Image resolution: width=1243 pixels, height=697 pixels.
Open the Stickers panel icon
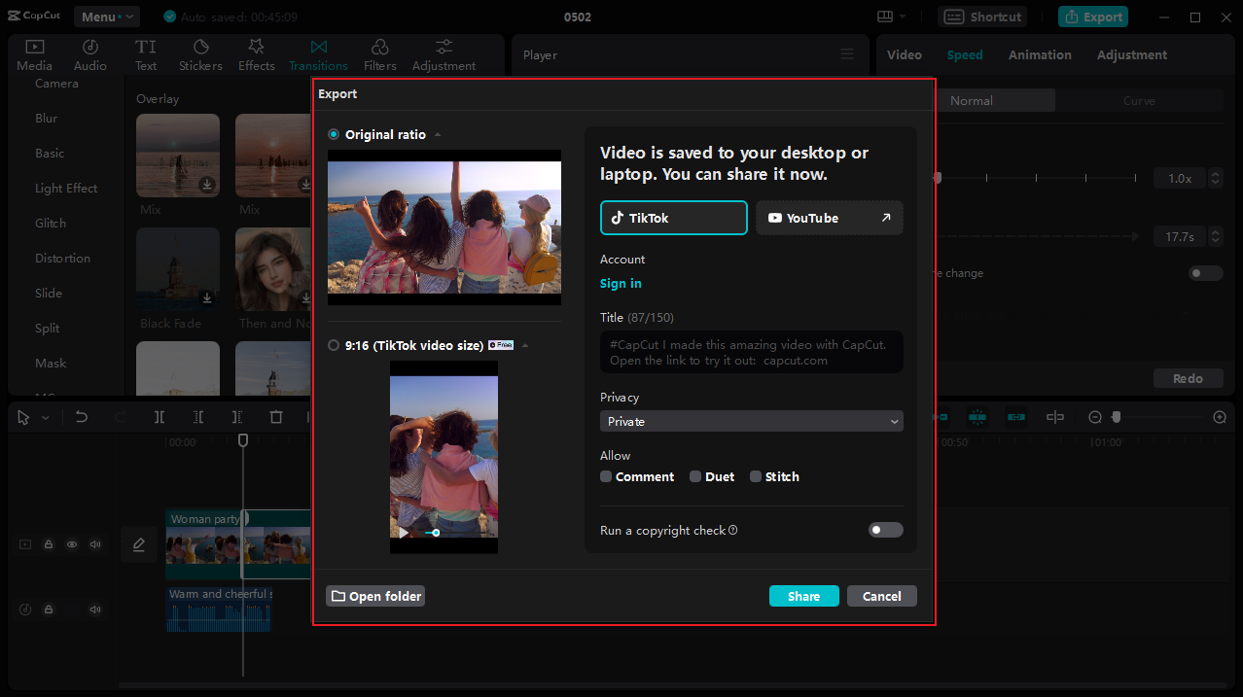(x=200, y=47)
